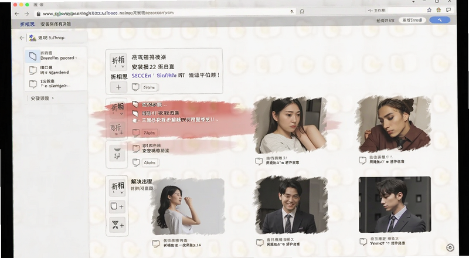The width and height of the screenshot is (469, 258).
Task: Click the home icon beside the address bar
Action: pyautogui.click(x=302, y=11)
